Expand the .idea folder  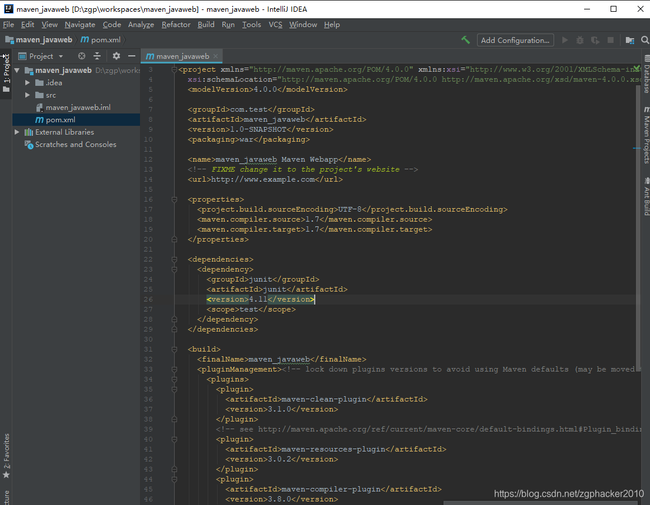pos(28,83)
